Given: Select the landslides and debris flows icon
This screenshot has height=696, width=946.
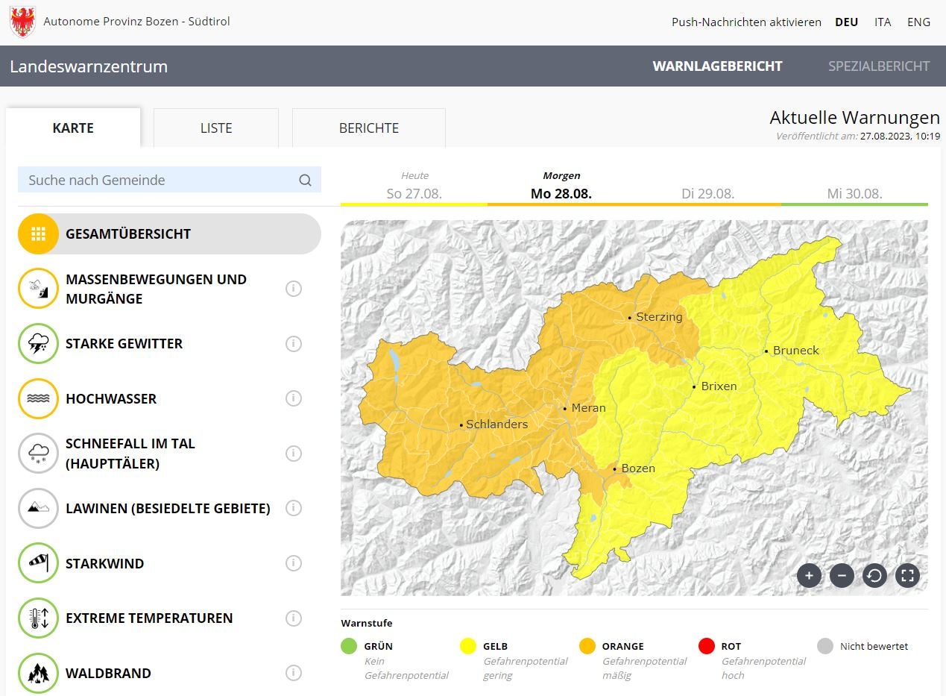Looking at the screenshot, I should tap(38, 289).
